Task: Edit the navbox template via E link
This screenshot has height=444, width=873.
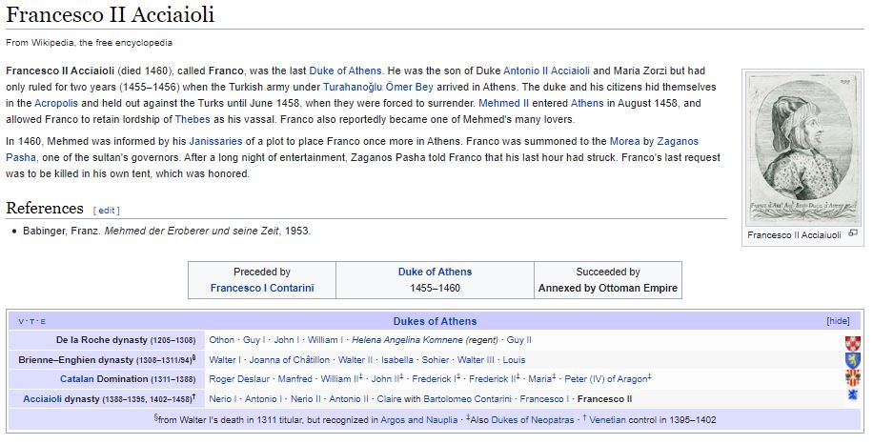Action: [43, 322]
